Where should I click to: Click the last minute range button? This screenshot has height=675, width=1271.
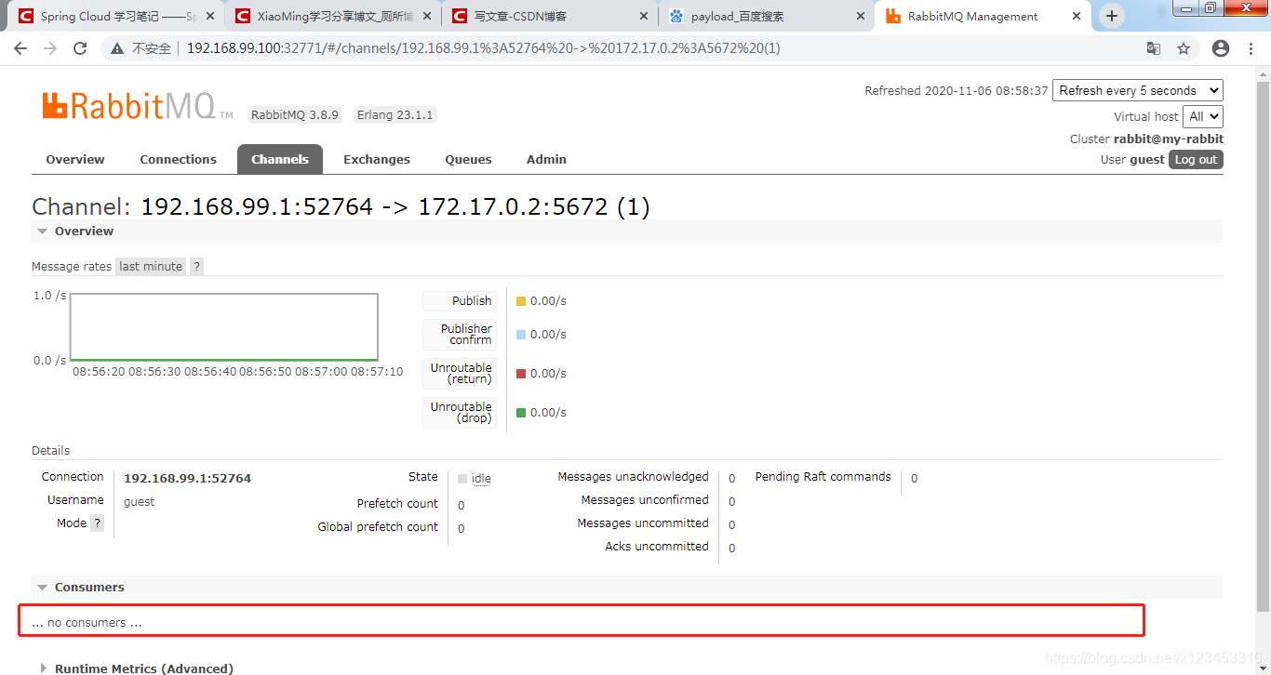tap(151, 266)
